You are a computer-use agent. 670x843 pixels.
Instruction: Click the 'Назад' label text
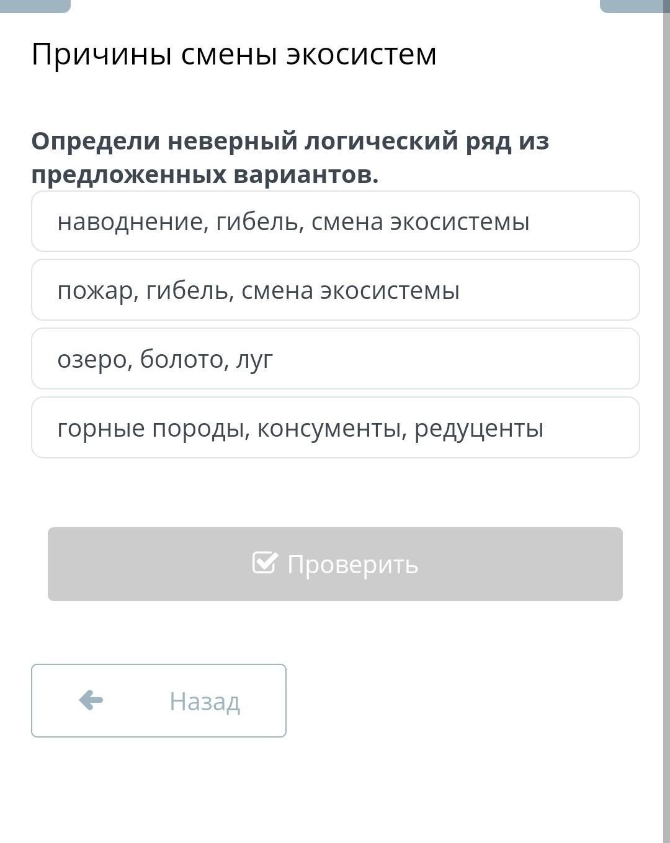click(x=205, y=701)
